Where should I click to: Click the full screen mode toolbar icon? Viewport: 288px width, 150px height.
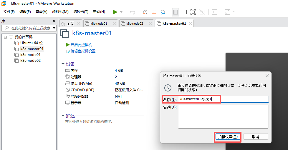193,12
